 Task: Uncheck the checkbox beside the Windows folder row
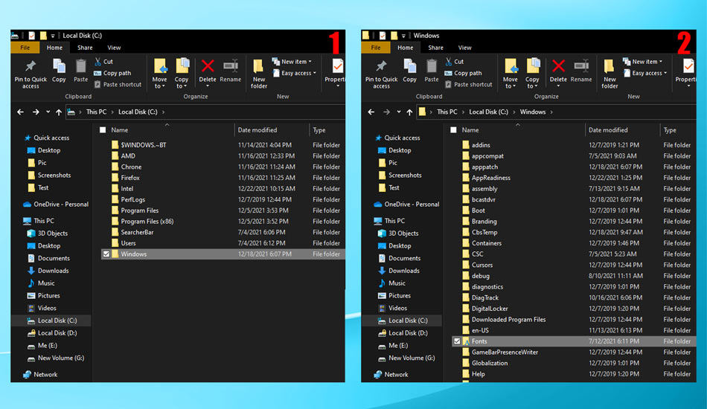[x=106, y=254]
